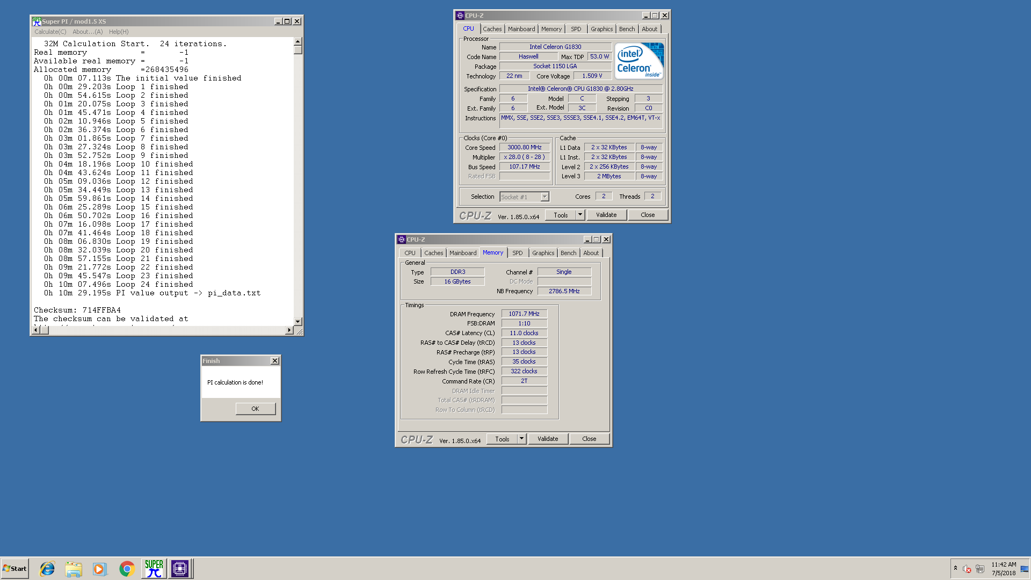
Task: Switch to CPU-Z taskbar icon
Action: coord(180,569)
